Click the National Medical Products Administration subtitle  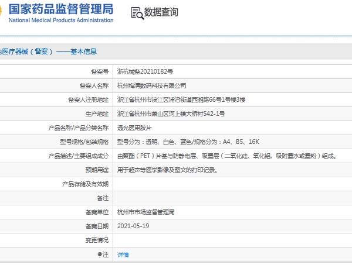pyautogui.click(x=61, y=20)
